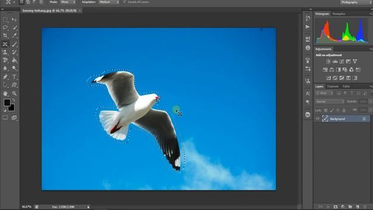
Task: Choose Intersect with selection mode
Action: [41, 2]
